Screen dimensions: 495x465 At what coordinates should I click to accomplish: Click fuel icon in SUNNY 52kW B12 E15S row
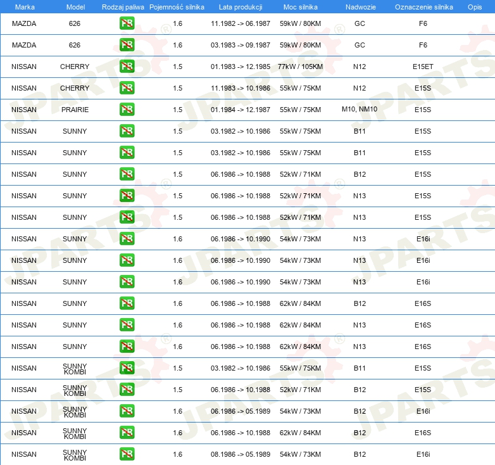pyautogui.click(x=127, y=174)
